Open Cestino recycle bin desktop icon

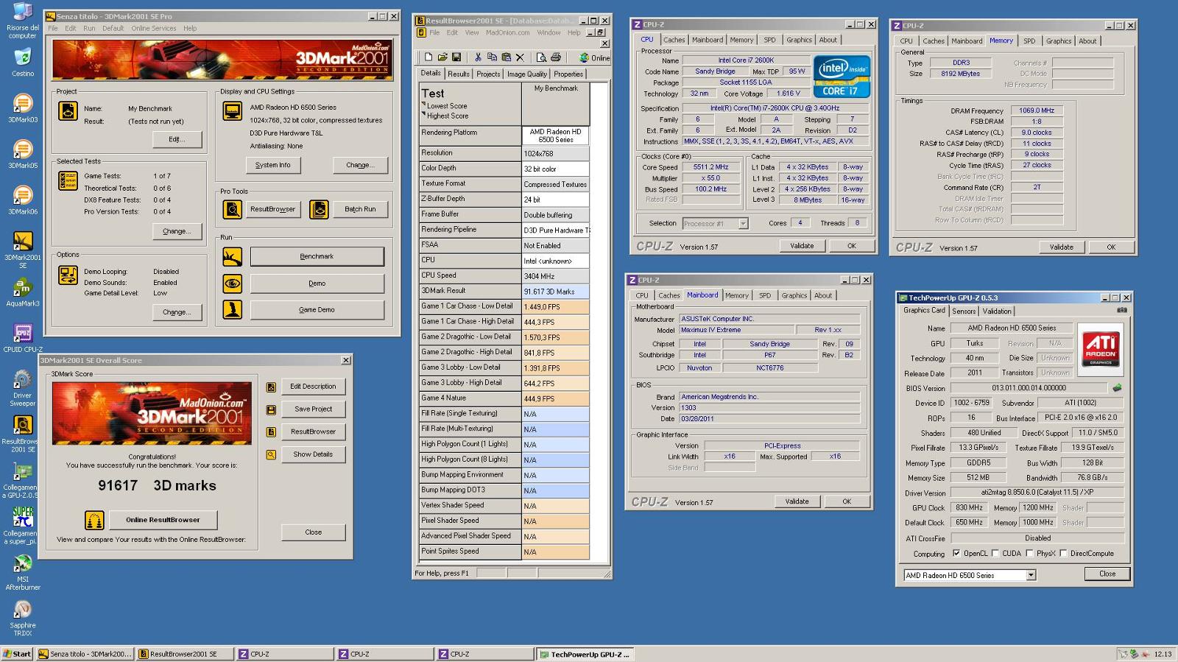coord(23,62)
